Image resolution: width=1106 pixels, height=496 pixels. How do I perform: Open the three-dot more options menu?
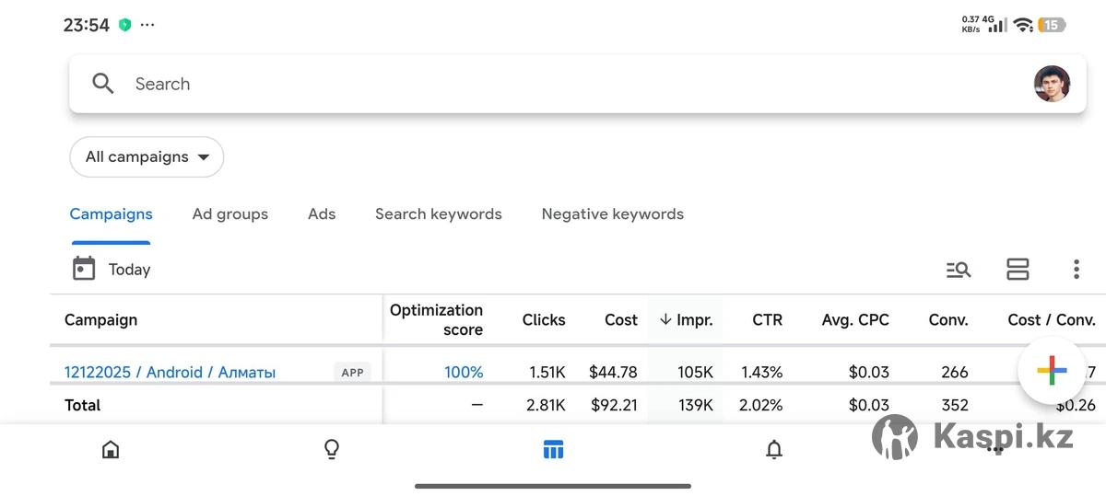coord(1076,270)
